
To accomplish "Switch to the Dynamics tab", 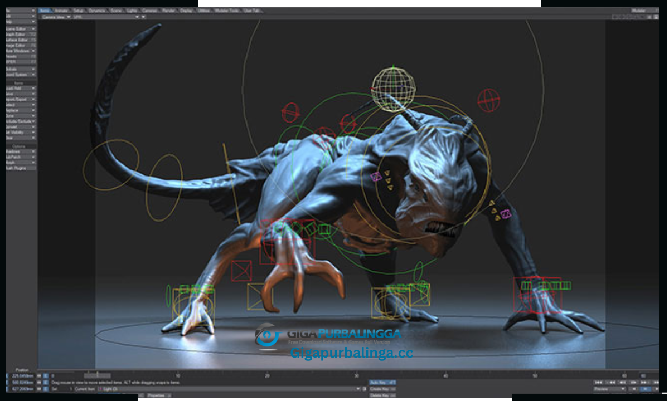I will tap(98, 11).
